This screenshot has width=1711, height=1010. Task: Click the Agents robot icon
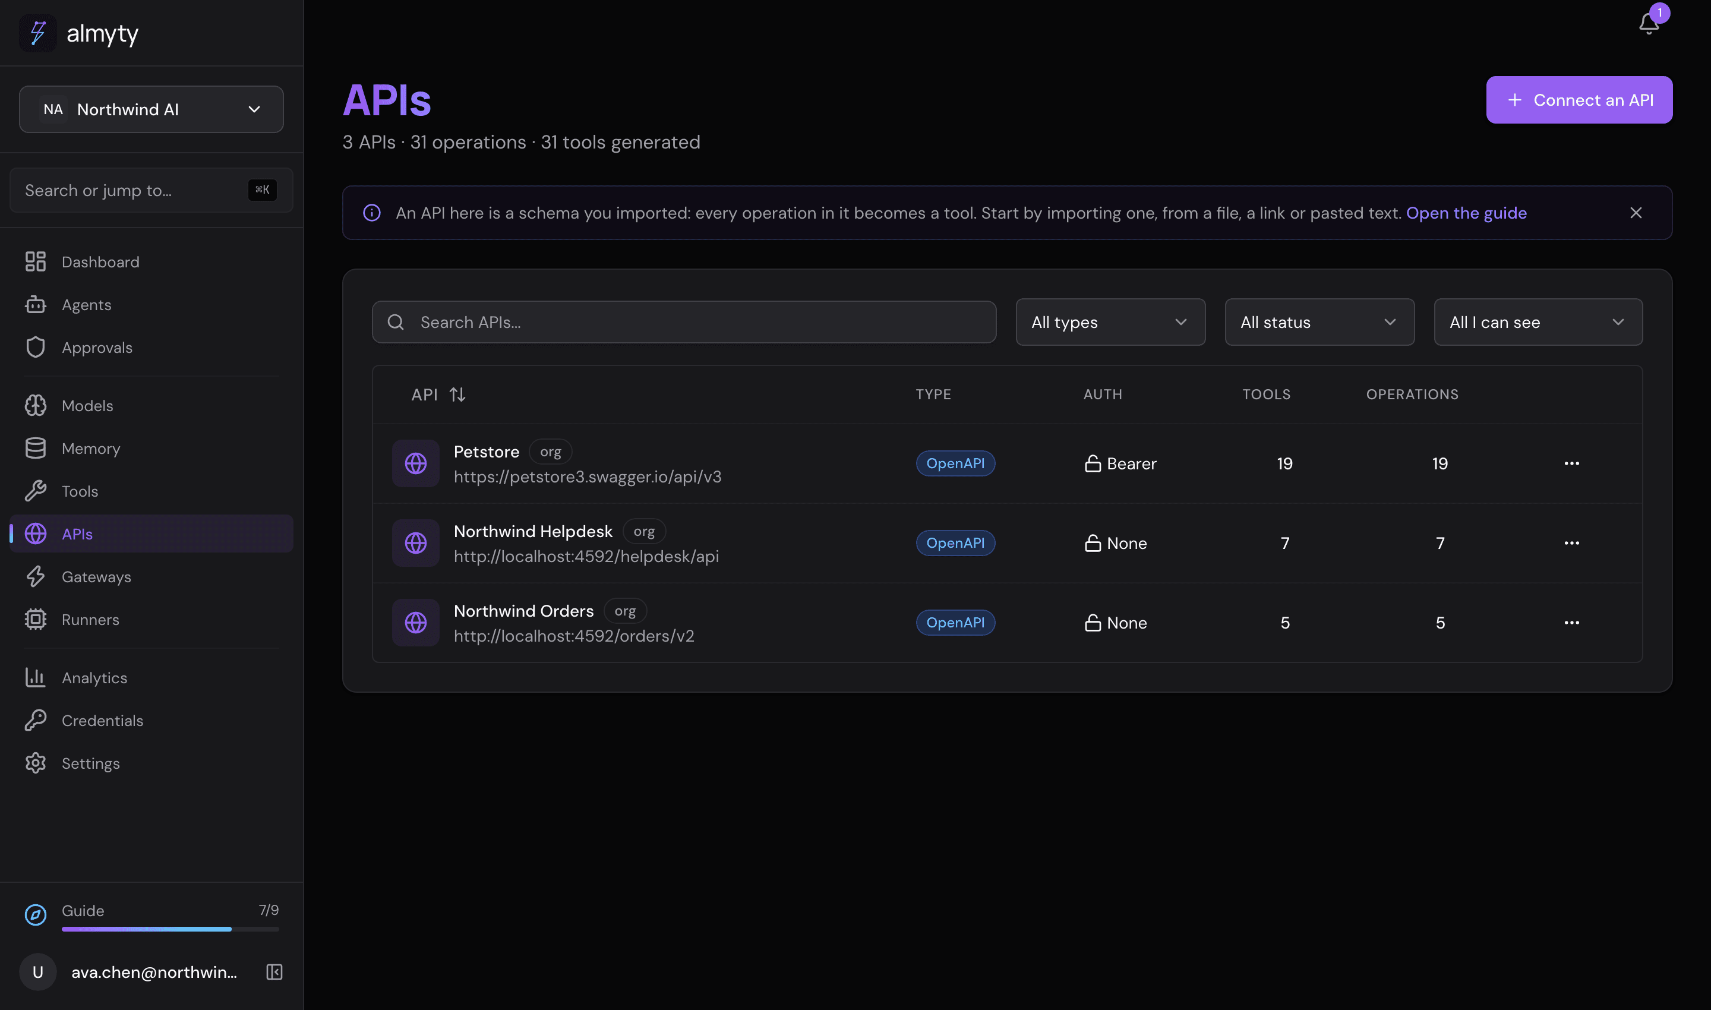point(36,304)
